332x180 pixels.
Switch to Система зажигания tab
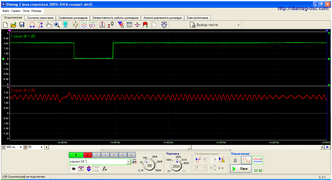[x=40, y=18]
